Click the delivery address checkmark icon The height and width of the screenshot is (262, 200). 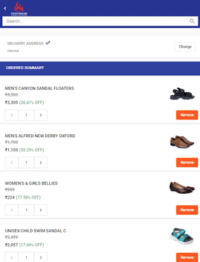48,43
